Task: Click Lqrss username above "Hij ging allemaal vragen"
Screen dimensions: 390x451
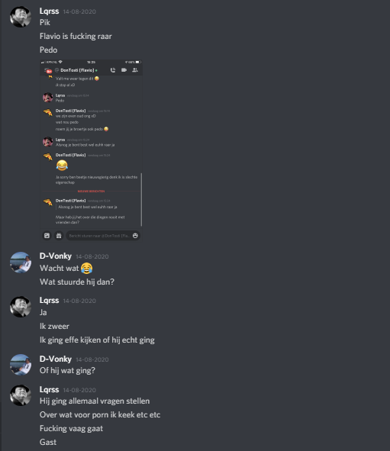Action: (x=49, y=389)
